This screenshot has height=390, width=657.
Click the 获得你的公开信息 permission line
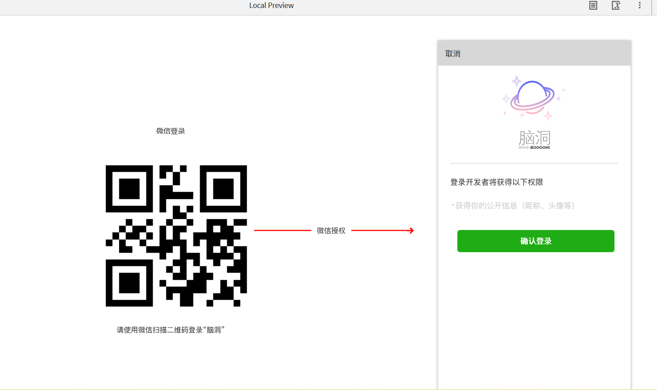click(x=513, y=206)
